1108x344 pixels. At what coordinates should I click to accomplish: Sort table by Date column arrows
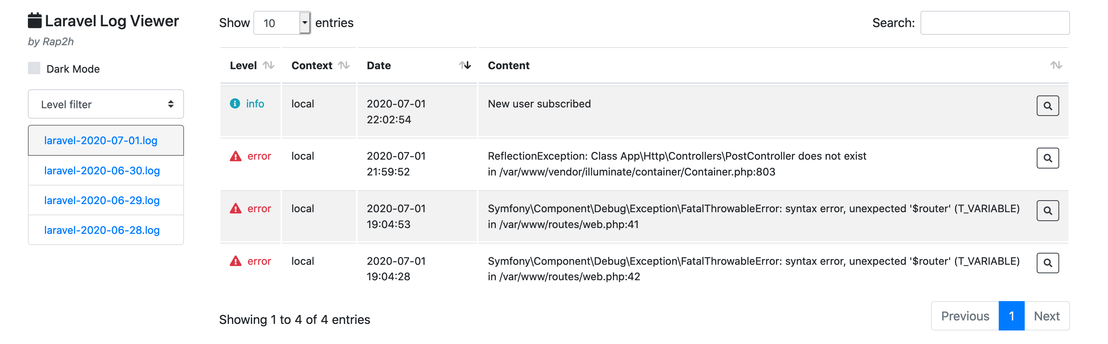[465, 65]
